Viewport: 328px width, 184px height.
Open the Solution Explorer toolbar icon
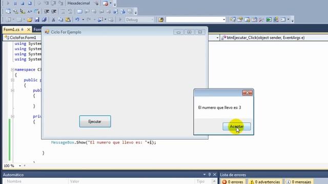pyautogui.click(x=233, y=19)
